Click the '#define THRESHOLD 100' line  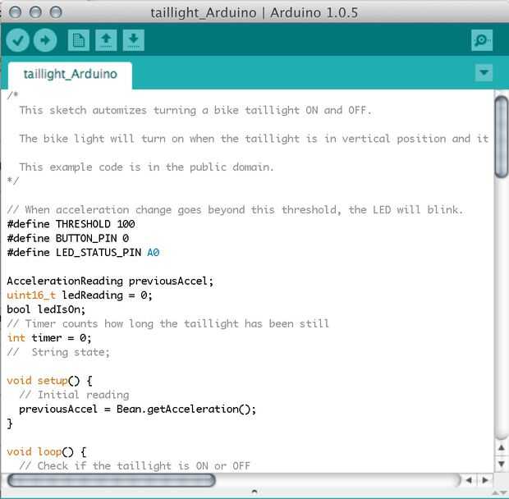[71, 224]
